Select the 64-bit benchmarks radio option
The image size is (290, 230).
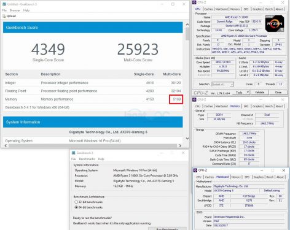[x=76, y=207]
